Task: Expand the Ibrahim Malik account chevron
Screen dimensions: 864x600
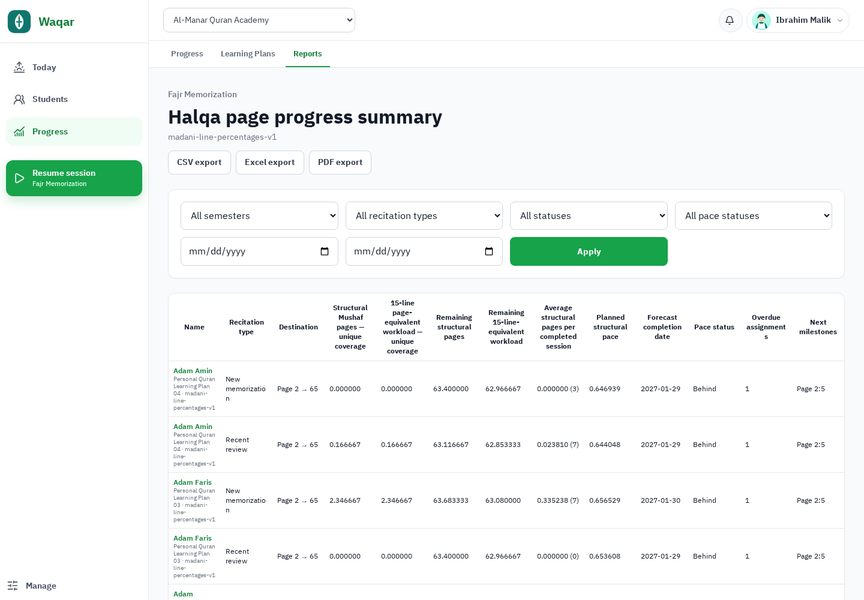Action: (x=840, y=20)
